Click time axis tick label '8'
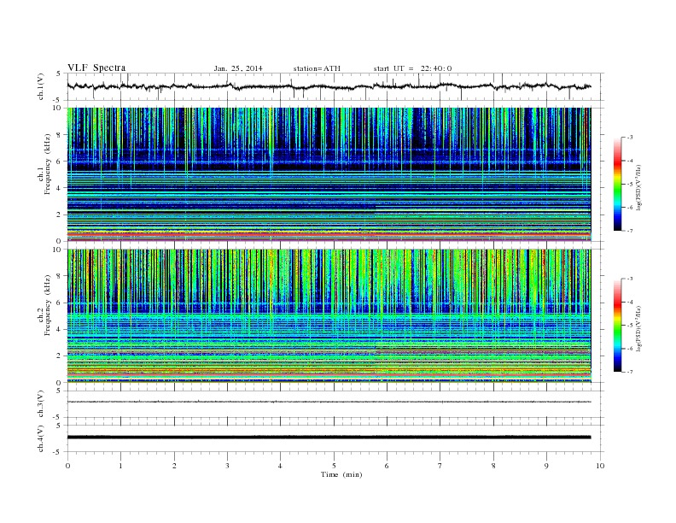 tap(493, 466)
